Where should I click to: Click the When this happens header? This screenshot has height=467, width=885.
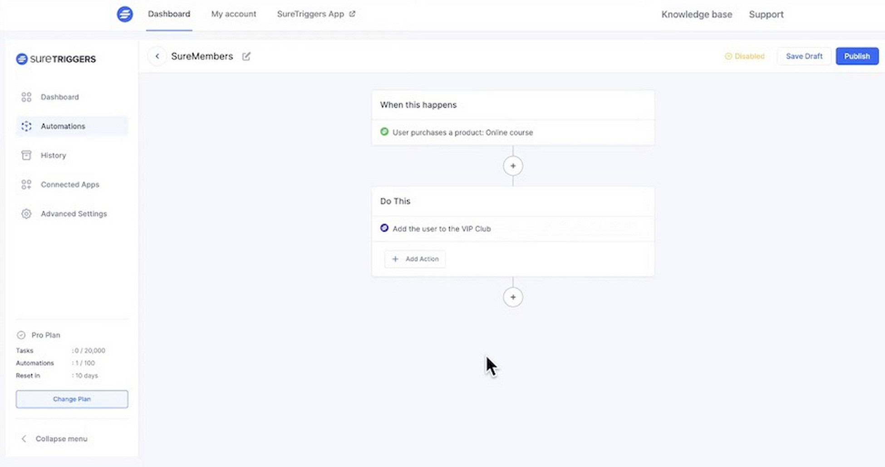tap(418, 105)
